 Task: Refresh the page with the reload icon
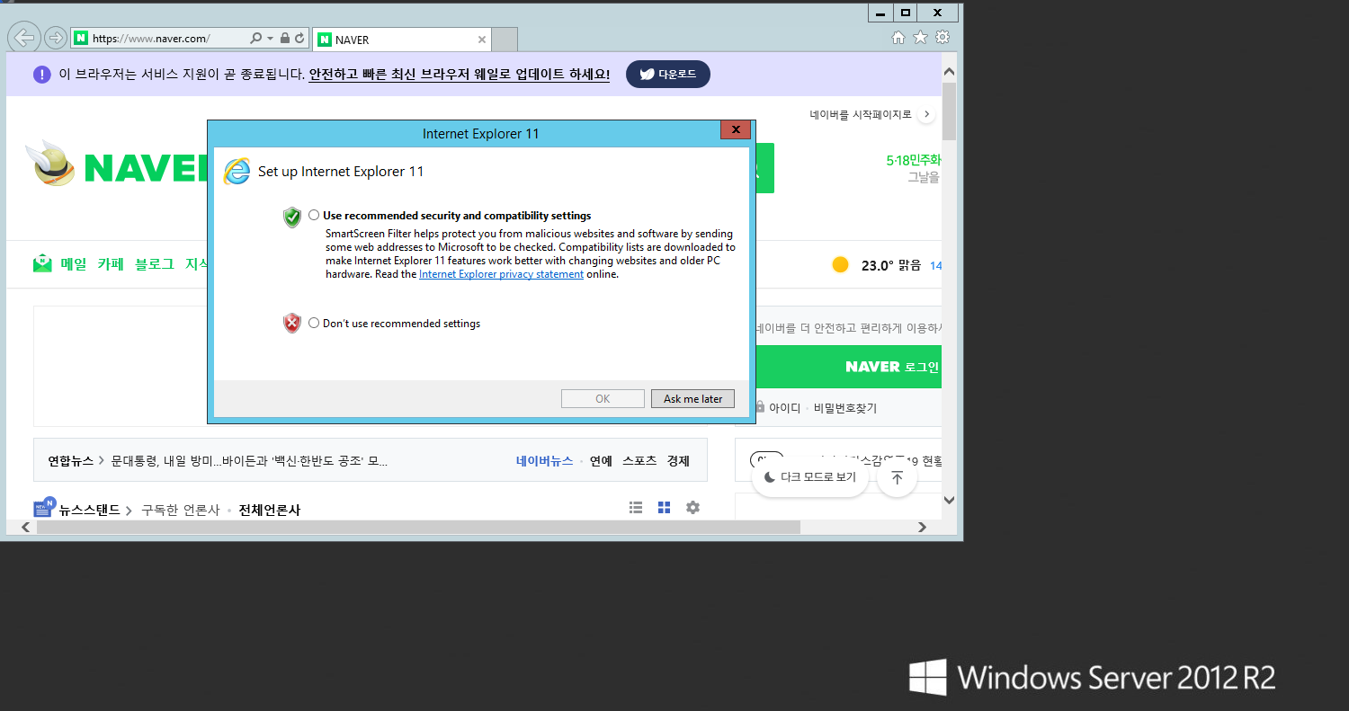299,39
